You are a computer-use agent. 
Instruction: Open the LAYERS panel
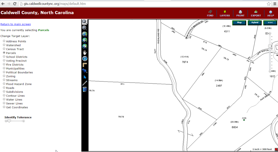(x=225, y=13)
